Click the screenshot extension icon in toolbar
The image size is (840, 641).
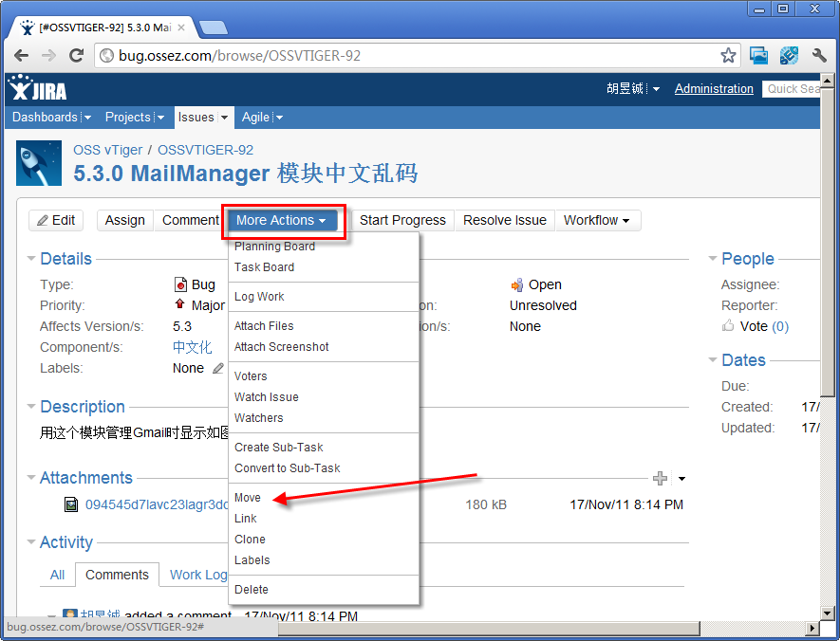[x=758, y=55]
